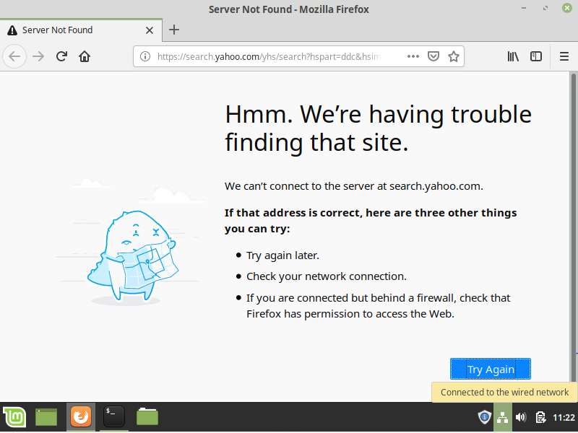Image resolution: width=578 pixels, height=433 pixels.
Task: Switch to Firefox in the taskbar
Action: (81, 417)
